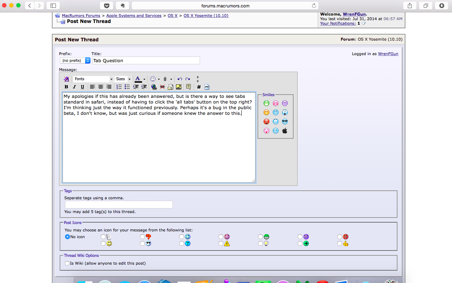Insert the pink tongue-out smiley
The image size is (452, 283).
(x=266, y=131)
